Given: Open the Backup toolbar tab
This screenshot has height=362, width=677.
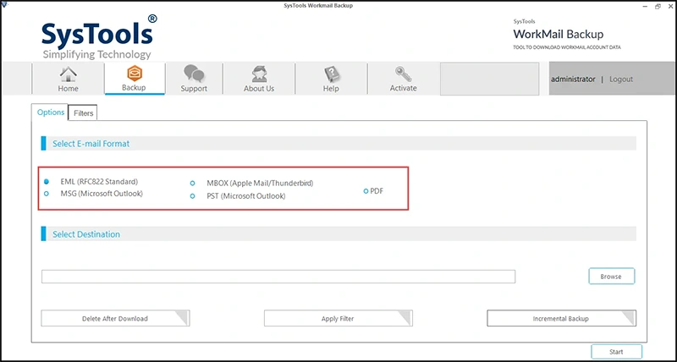Looking at the screenshot, I should point(135,79).
